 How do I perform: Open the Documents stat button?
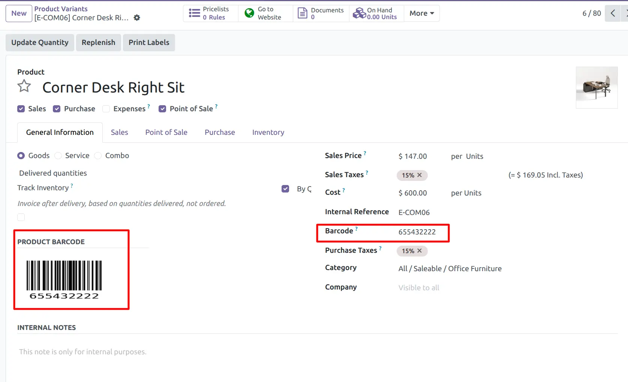(321, 13)
